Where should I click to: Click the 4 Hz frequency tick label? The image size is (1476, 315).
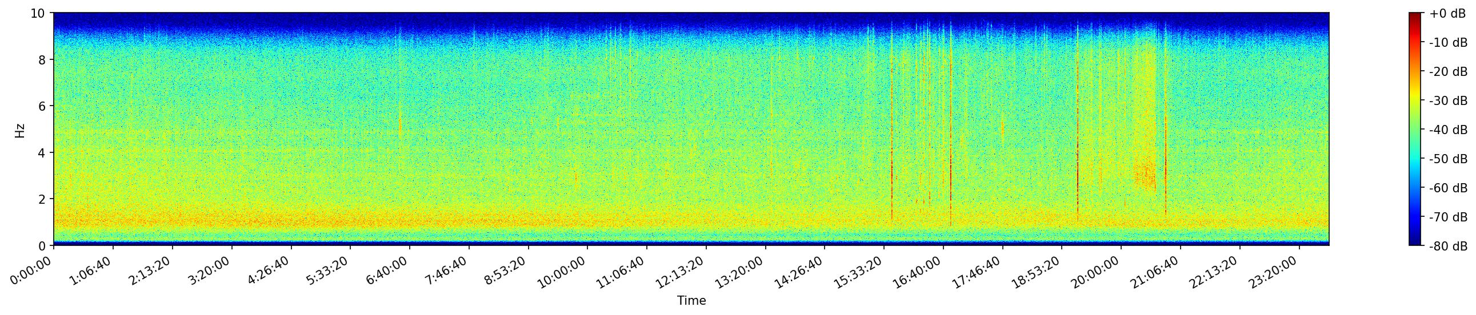click(43, 152)
